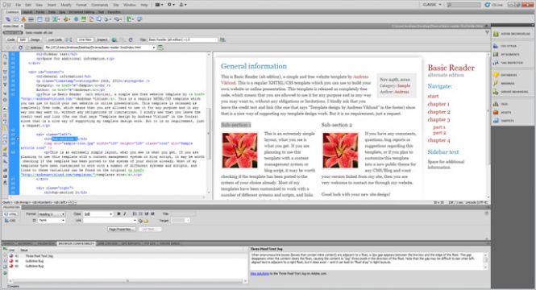Toggle the Inspect mode button
Viewport: 536px width, 290px height.
(x=102, y=40)
